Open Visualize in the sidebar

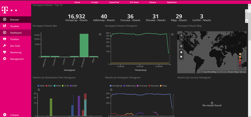tap(16, 26)
